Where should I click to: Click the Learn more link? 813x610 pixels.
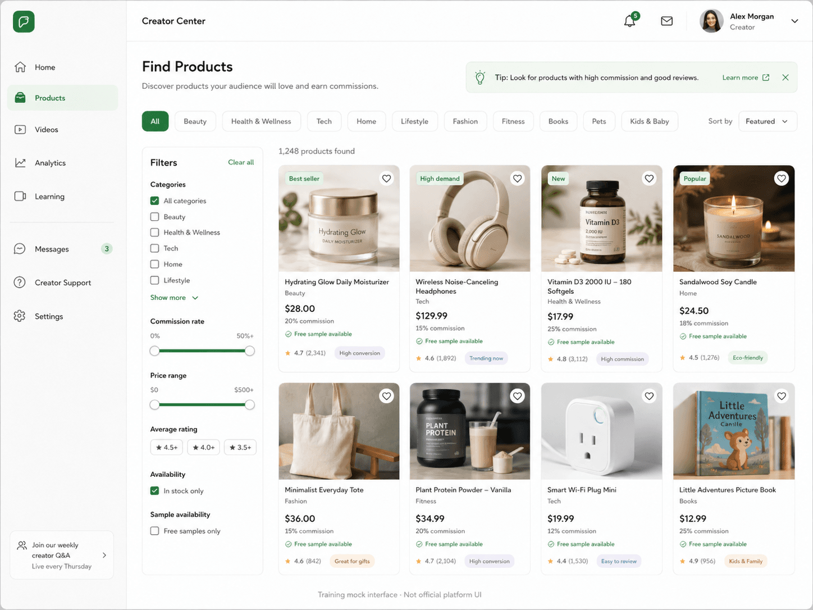[740, 78]
